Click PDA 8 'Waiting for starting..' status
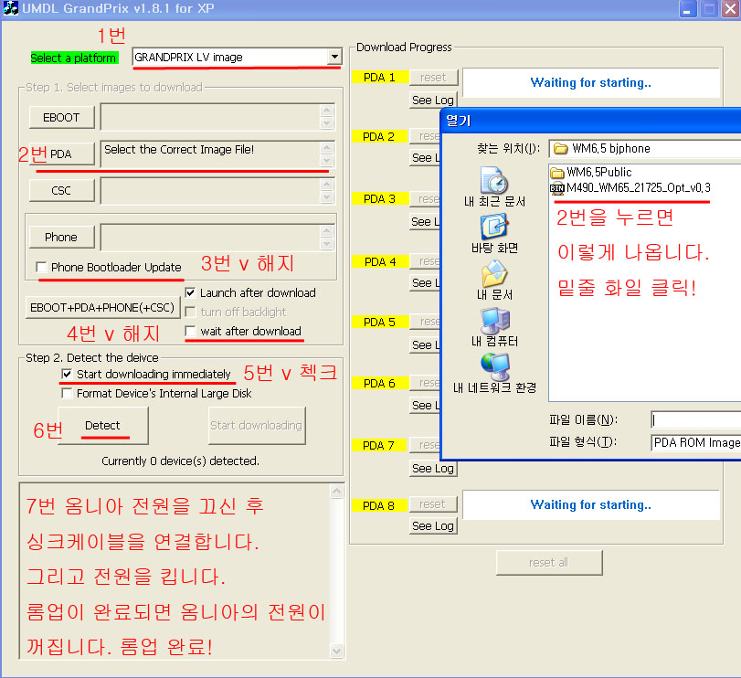The image size is (741, 678). tap(591, 504)
